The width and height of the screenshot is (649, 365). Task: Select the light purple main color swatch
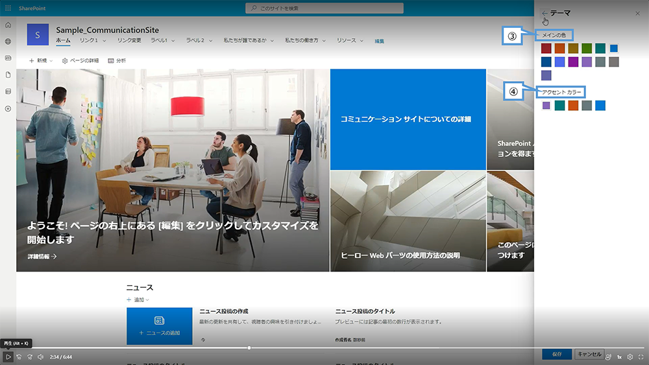[587, 62]
